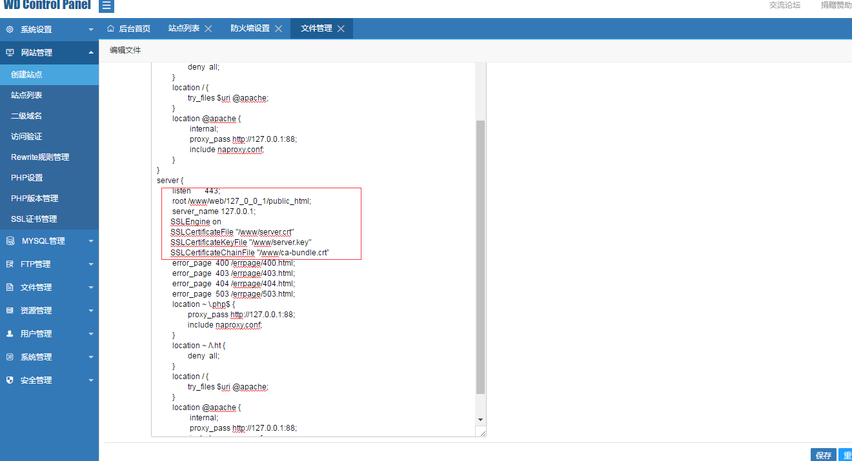Viewport: 852px width, 461px height.
Task: Click the FTP管理 sidebar icon
Action: click(10, 264)
